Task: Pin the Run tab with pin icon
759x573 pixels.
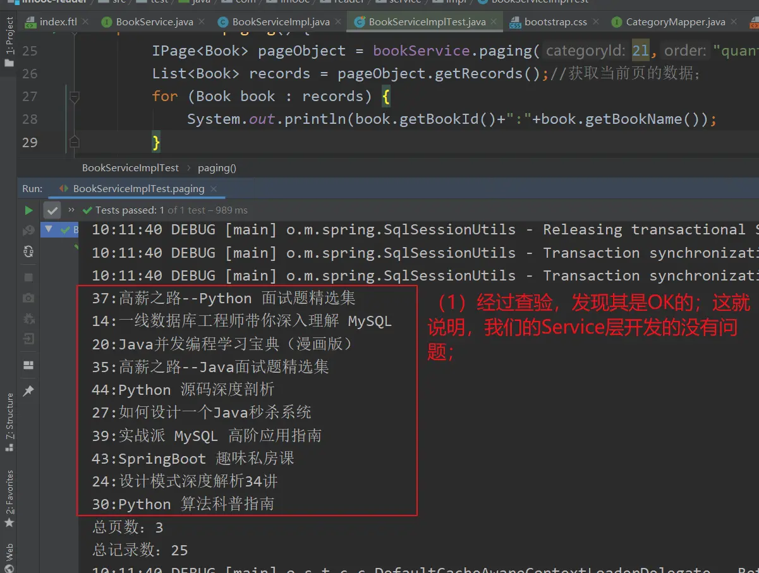Action: (x=28, y=391)
